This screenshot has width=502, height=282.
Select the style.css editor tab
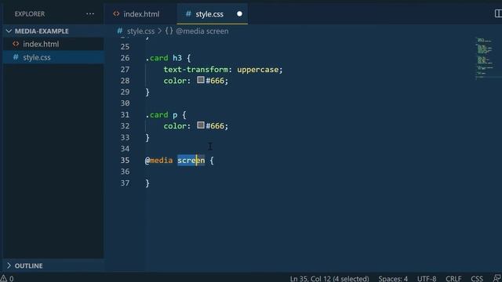[212, 14]
